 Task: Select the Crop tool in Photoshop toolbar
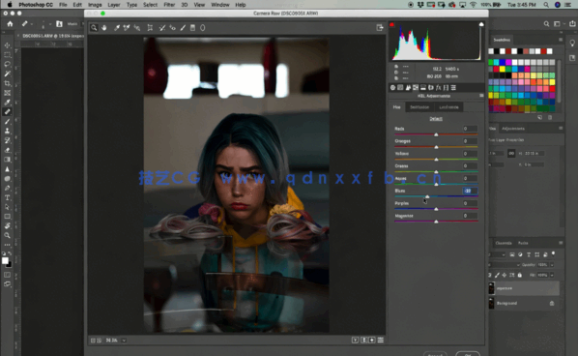[x=7, y=83]
